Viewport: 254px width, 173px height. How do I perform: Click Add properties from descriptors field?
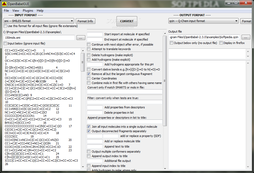pyautogui.click(x=95, y=107)
